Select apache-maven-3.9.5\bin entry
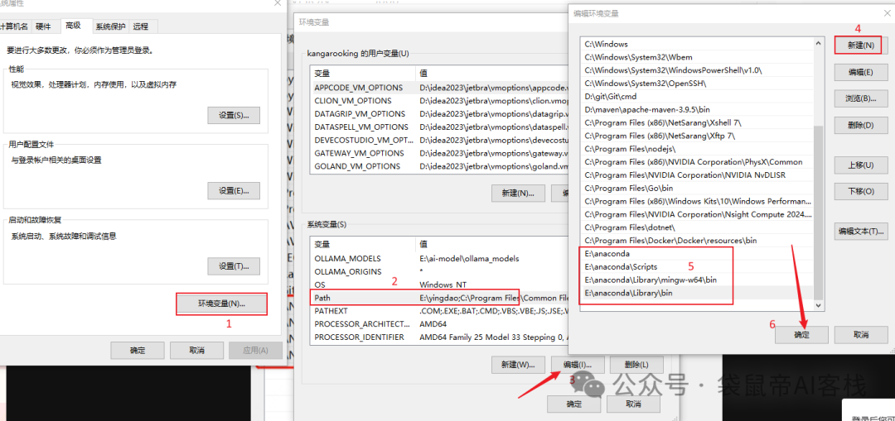The image size is (895, 421). click(696, 109)
